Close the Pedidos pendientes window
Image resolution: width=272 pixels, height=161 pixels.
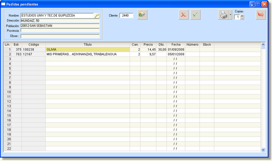pos(264,4)
